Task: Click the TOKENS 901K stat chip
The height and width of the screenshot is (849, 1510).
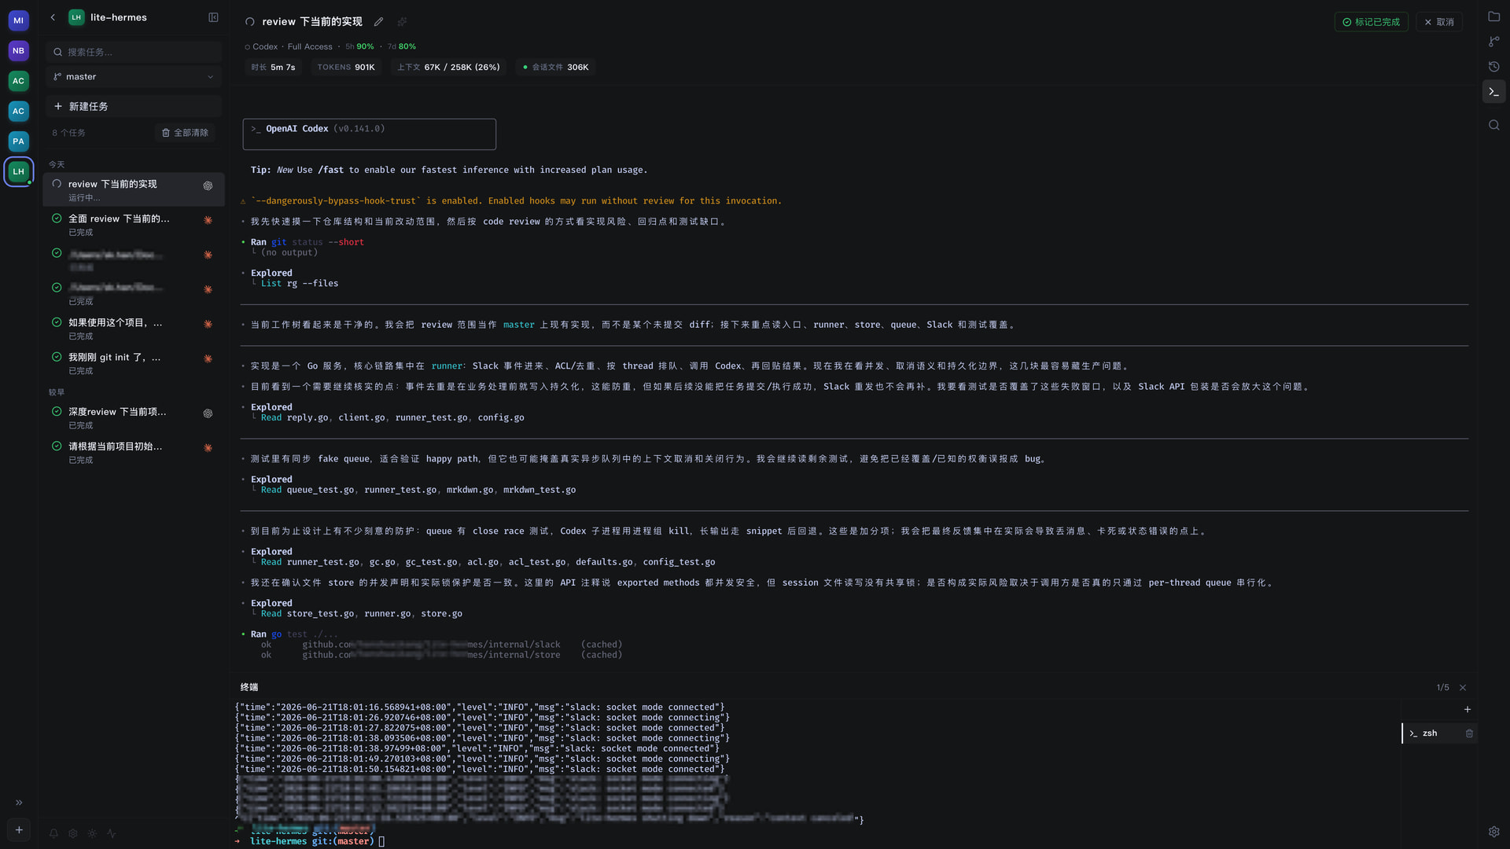Action: [x=346, y=68]
